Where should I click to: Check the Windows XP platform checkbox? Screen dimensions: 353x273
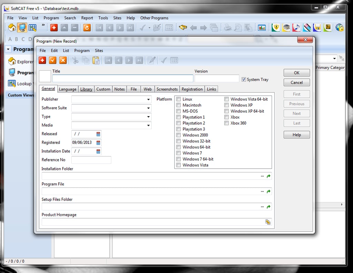(x=226, y=105)
